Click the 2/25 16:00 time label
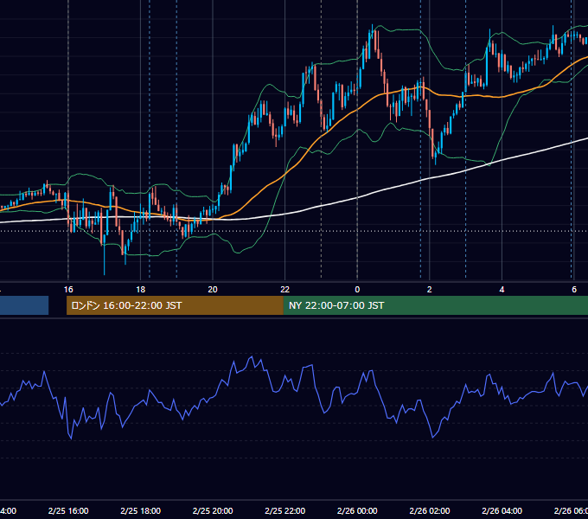Viewport: 588px width, 519px height. pos(68,510)
